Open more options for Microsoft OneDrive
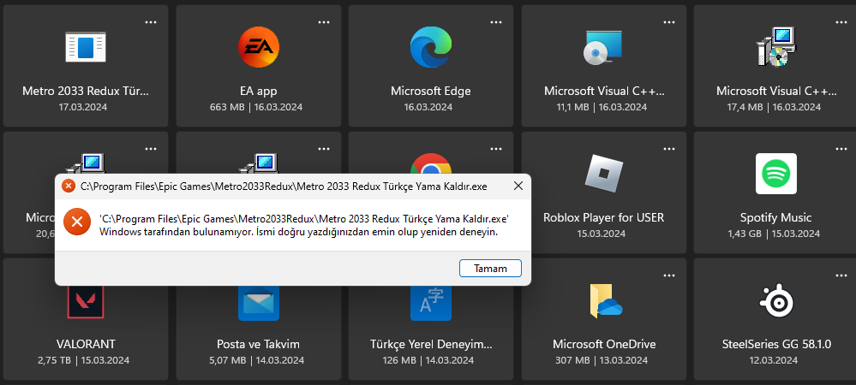This screenshot has width=856, height=385. 669,275
